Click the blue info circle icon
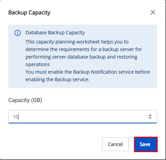Screen dimensions: 166x160 (x=18, y=33)
